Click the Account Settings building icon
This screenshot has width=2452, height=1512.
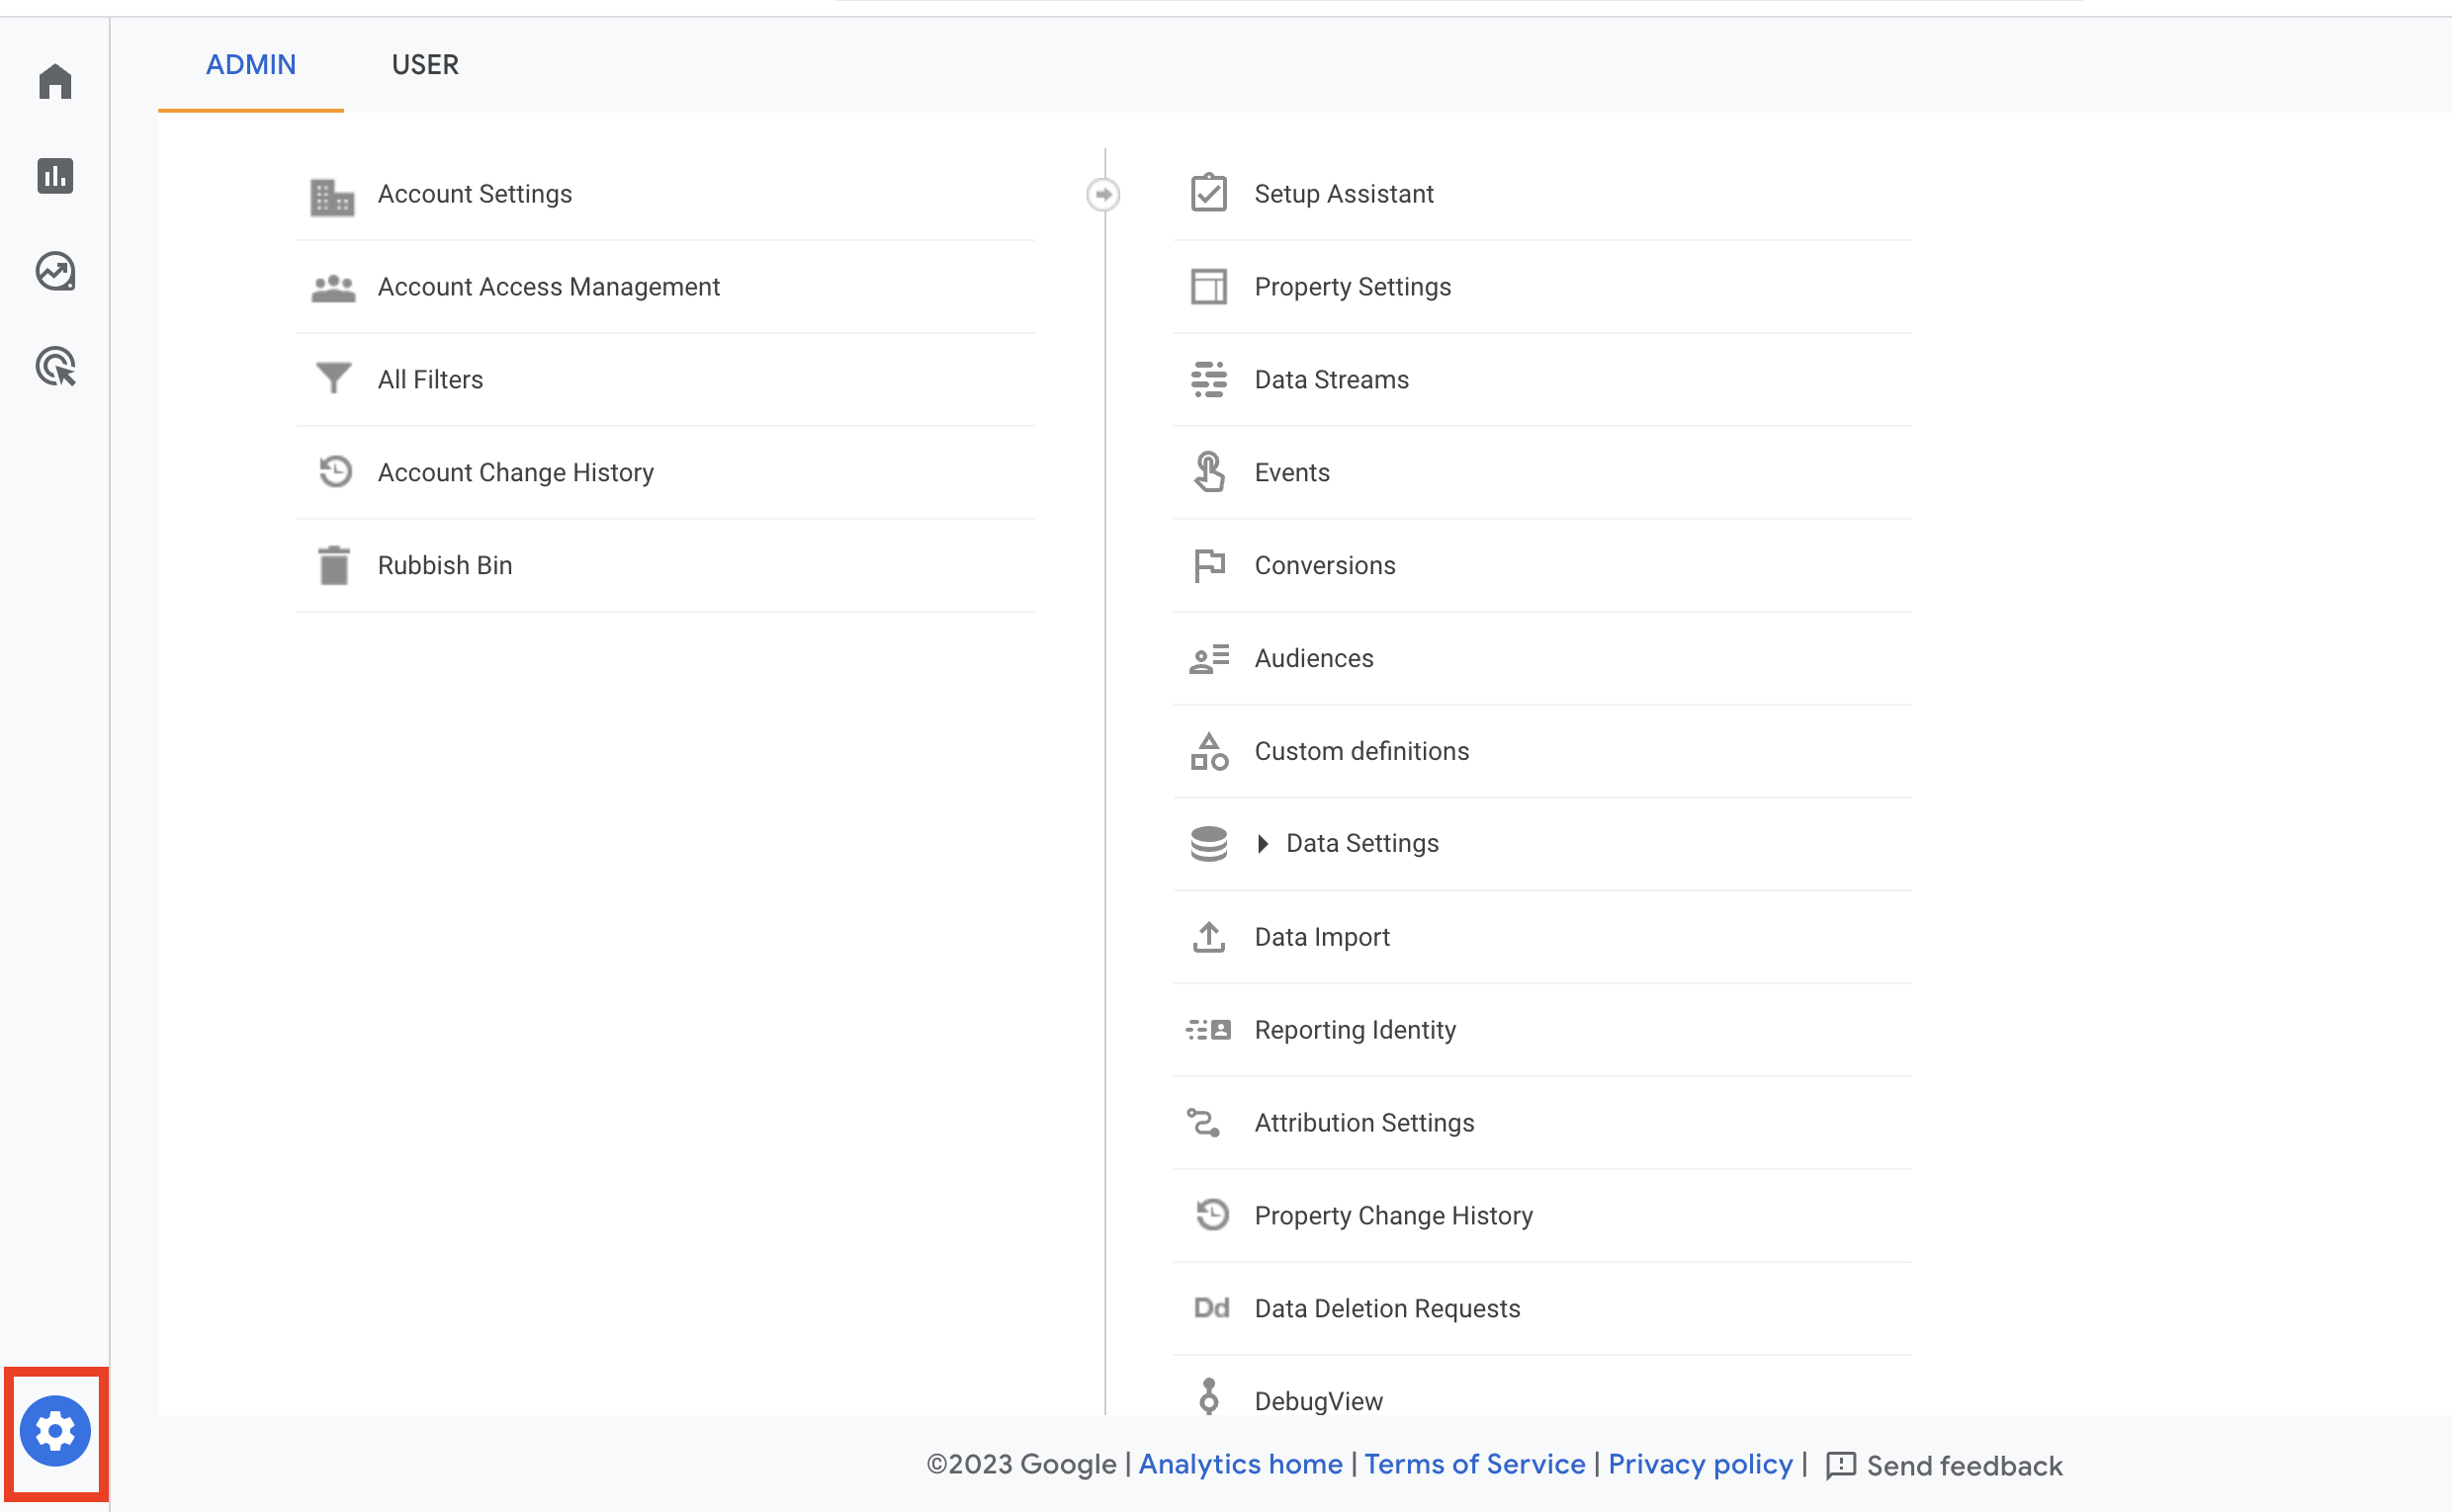point(332,196)
